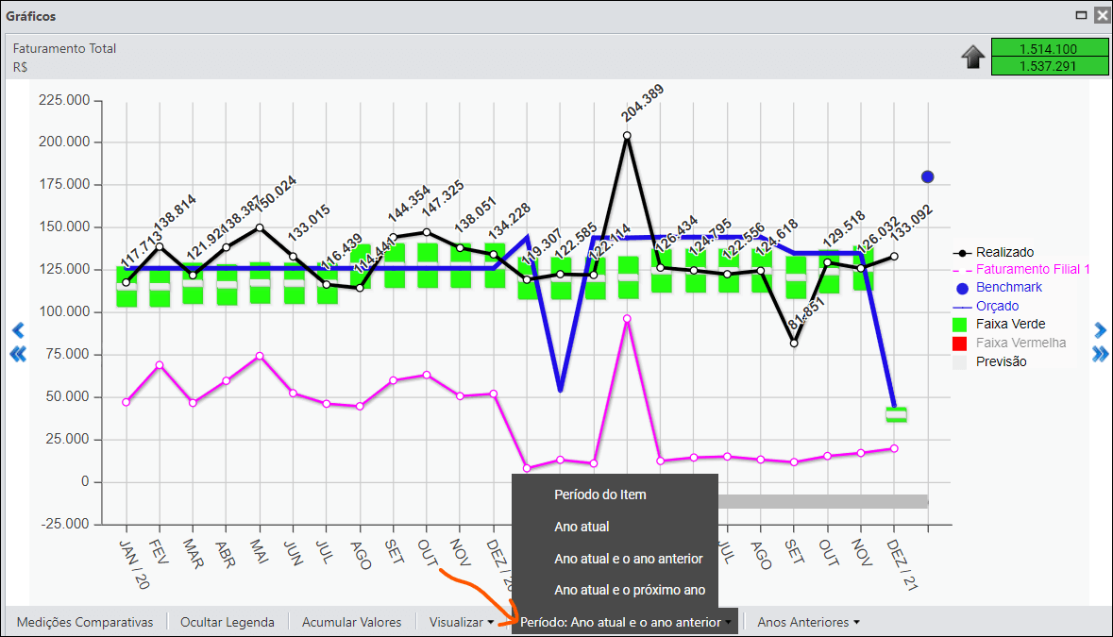Click the single left arrow navigation icon
The width and height of the screenshot is (1113, 637).
click(x=19, y=330)
